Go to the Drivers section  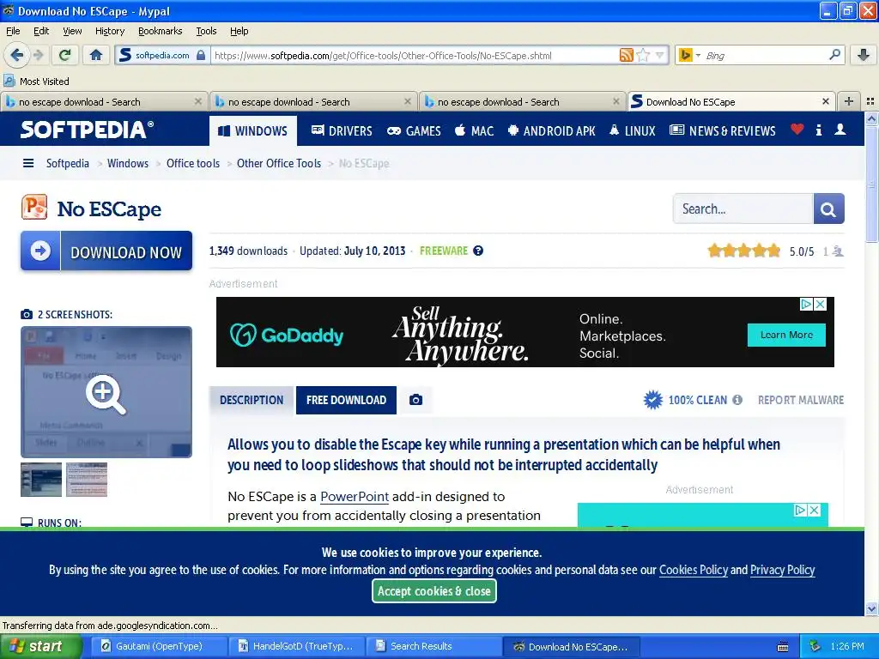click(342, 131)
